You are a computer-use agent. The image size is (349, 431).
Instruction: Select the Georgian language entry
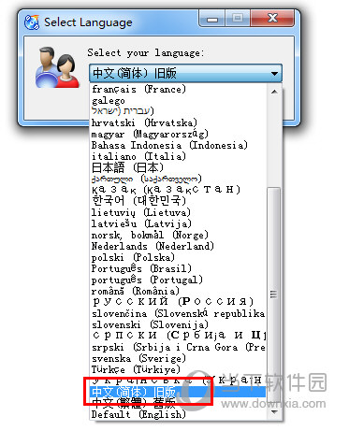[179, 179]
